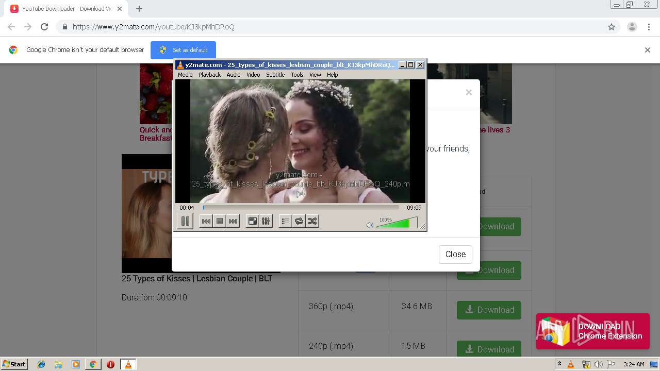660x371 pixels.
Task: Launch Internet Explorer from taskbar
Action: tap(41, 364)
